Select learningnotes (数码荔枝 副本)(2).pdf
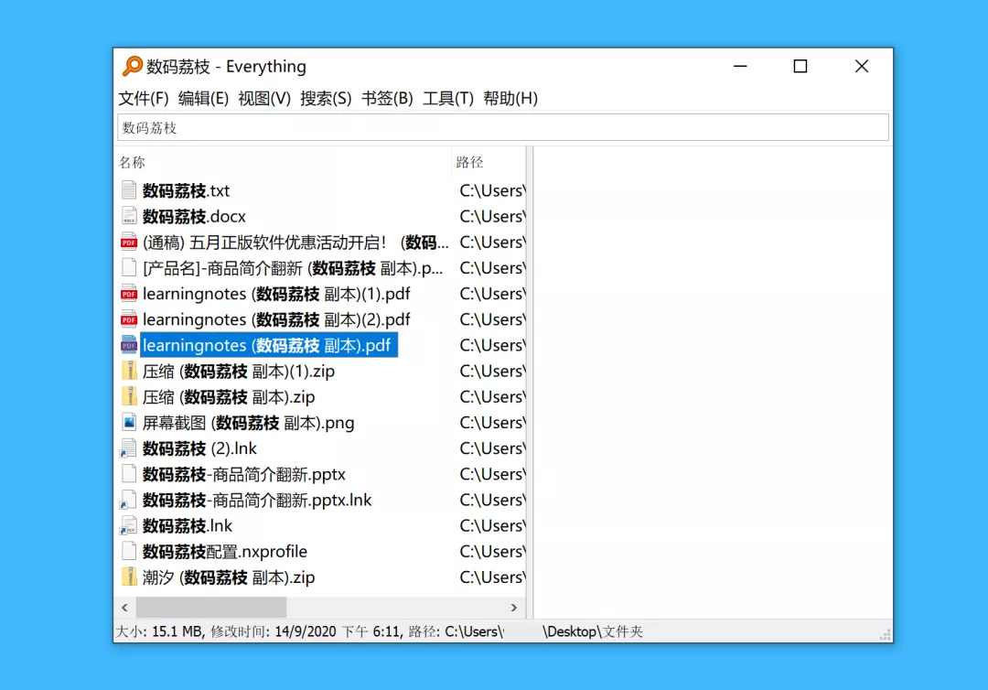This screenshot has width=988, height=690. pyautogui.click(x=276, y=319)
